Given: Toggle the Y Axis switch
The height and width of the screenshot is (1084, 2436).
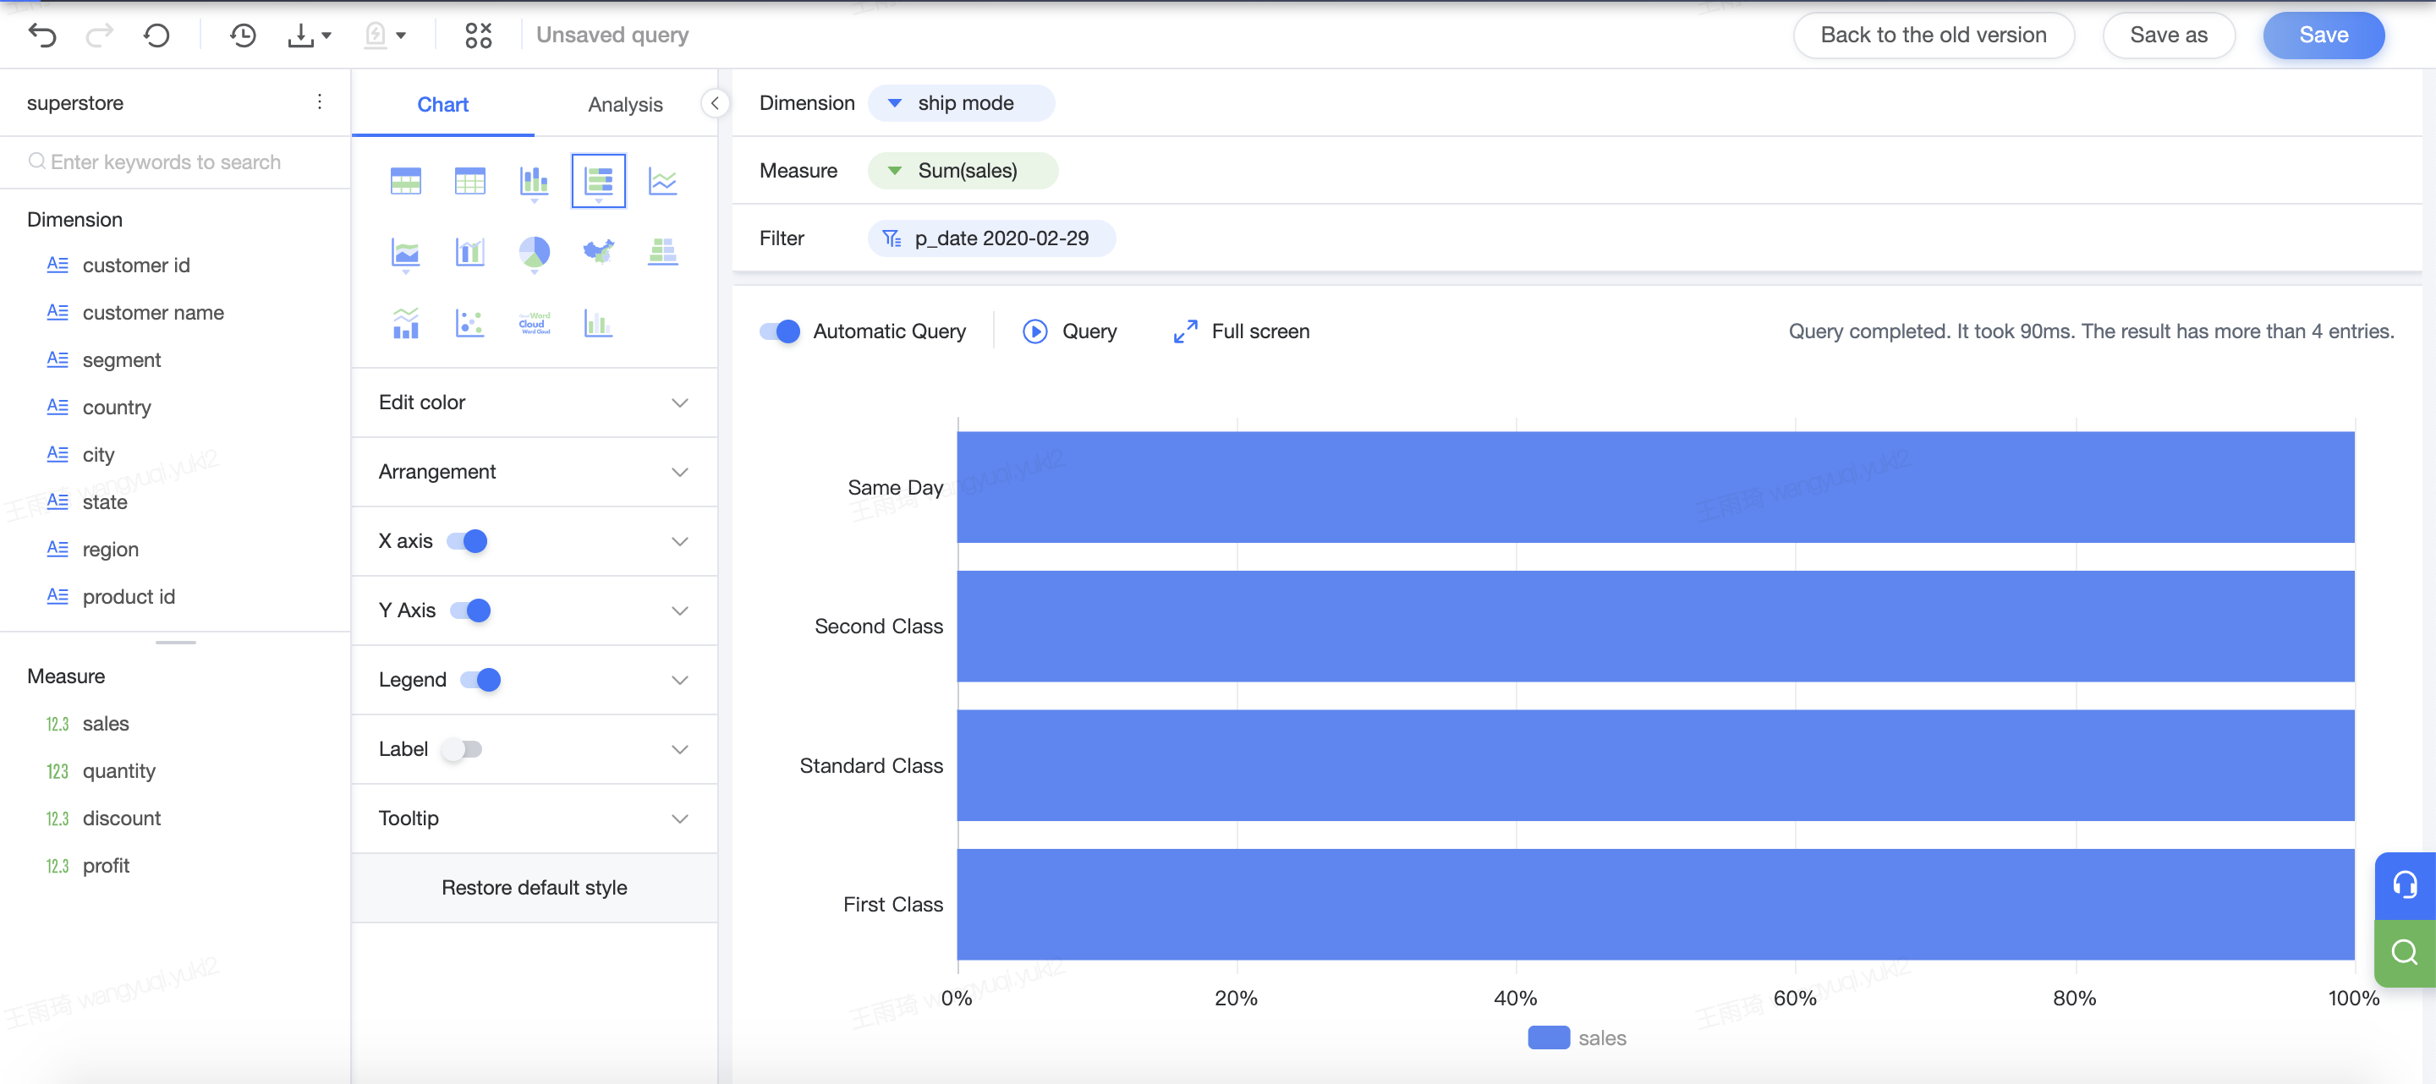Looking at the screenshot, I should [x=471, y=610].
